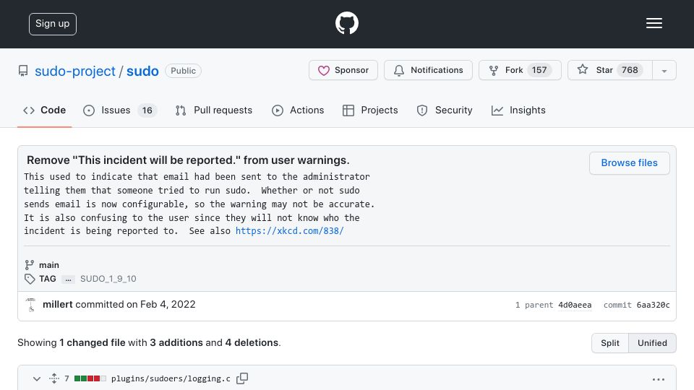The width and height of the screenshot is (694, 390).
Task: Open the xkcd.com/838 link
Action: pos(289,231)
